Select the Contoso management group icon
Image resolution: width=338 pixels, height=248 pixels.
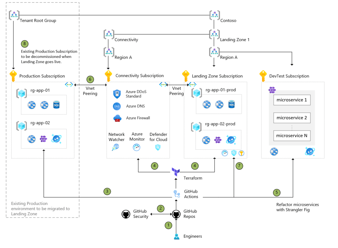tap(215, 15)
